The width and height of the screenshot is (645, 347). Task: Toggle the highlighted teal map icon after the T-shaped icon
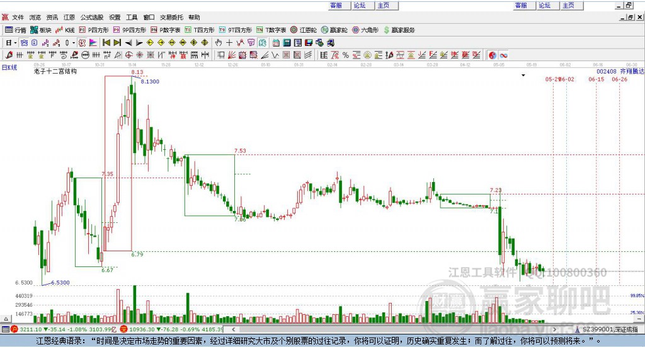(262, 42)
